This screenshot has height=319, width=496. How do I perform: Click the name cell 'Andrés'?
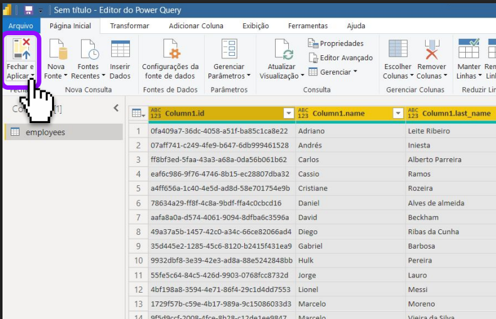(x=350, y=145)
